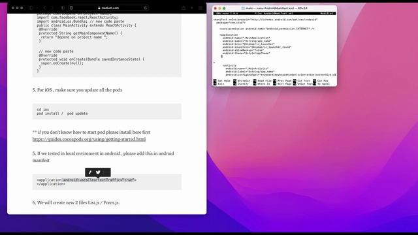
Task: Go back in Safari history
Action: coord(45,8)
